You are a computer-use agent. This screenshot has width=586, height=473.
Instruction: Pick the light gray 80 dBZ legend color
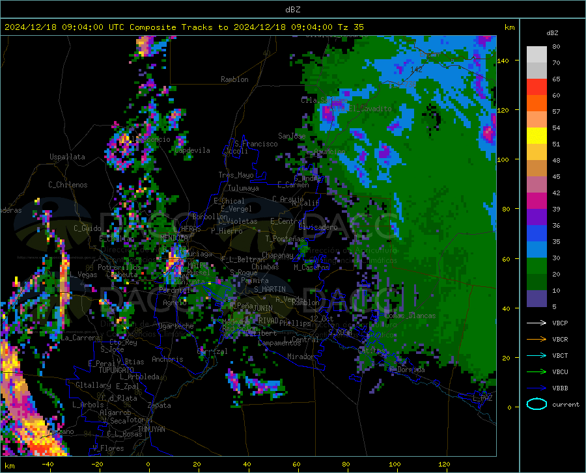click(x=537, y=55)
